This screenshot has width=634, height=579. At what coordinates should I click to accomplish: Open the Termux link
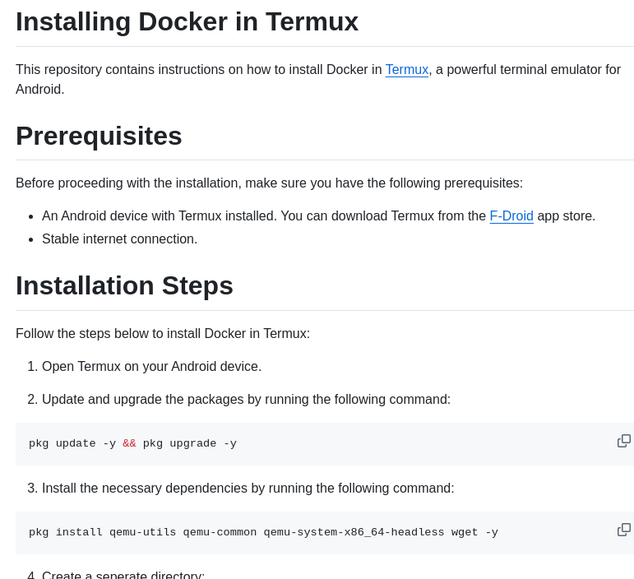407,70
